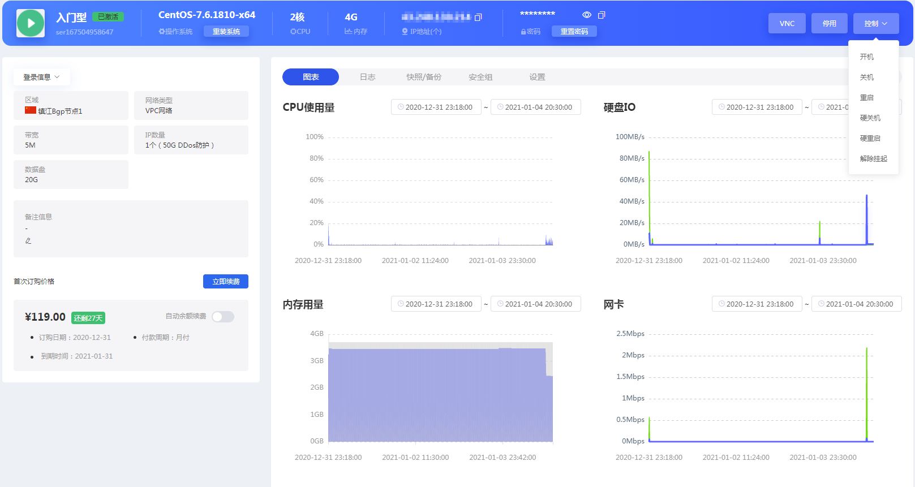Viewport: 915px width, 487px height.
Task: Click the China flag icon in 区域
Action: pos(31,110)
